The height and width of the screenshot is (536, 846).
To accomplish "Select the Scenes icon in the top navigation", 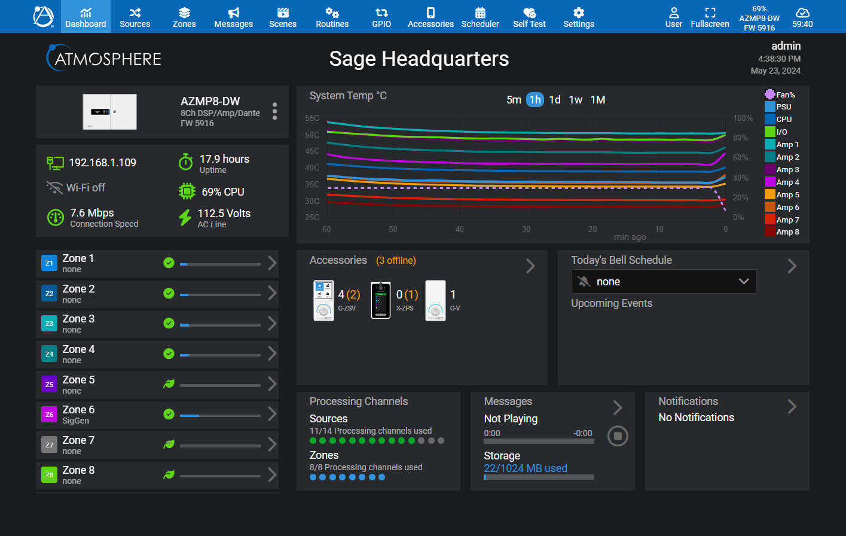I will click(282, 16).
